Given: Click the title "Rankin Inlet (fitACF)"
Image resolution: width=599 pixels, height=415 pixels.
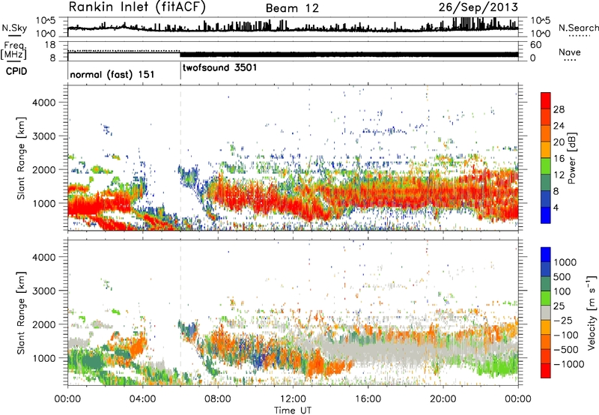Looking at the screenshot, I should (137, 7).
